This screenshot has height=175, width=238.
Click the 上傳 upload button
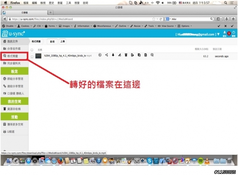click(62, 41)
